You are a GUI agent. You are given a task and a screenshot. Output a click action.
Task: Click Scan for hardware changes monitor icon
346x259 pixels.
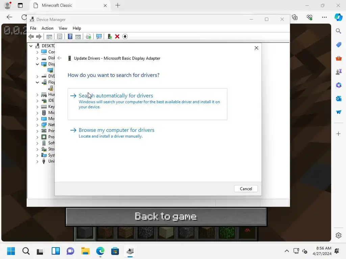click(99, 36)
